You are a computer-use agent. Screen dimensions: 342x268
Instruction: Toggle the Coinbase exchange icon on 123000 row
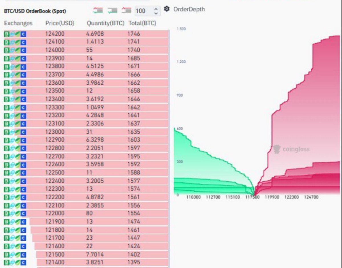pos(24,132)
